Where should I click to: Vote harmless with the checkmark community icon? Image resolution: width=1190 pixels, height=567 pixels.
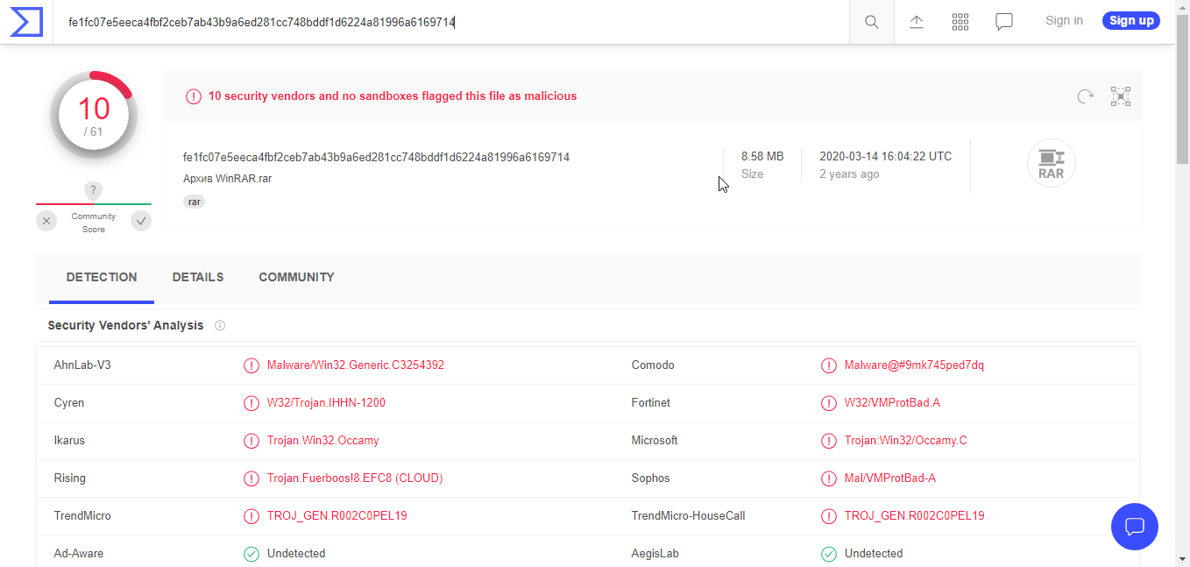tap(141, 221)
